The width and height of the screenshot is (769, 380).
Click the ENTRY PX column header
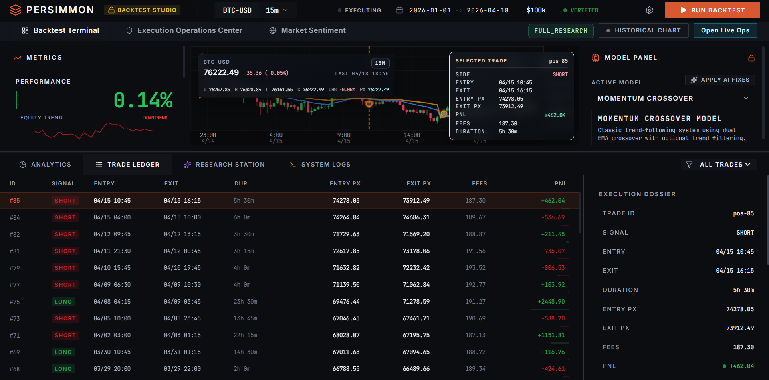345,183
